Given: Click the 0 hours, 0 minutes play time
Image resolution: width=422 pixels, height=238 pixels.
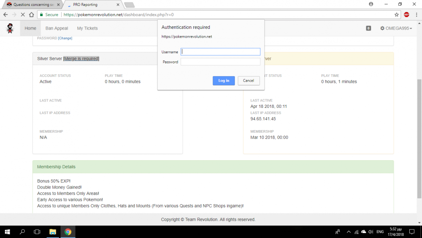Looking at the screenshot, I should point(122,82).
